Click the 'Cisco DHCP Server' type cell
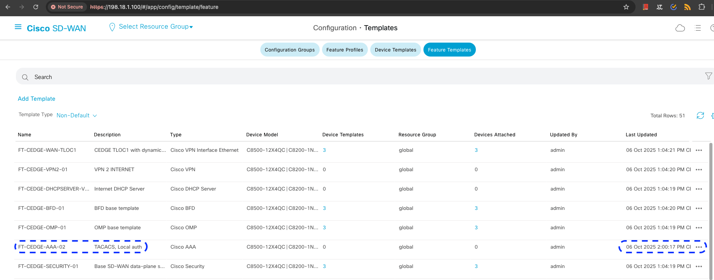714x280 pixels. (x=193, y=189)
